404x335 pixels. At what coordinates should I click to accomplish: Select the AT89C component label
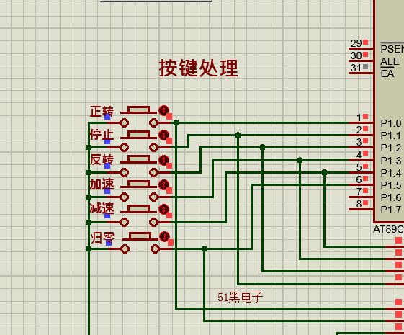click(x=389, y=229)
